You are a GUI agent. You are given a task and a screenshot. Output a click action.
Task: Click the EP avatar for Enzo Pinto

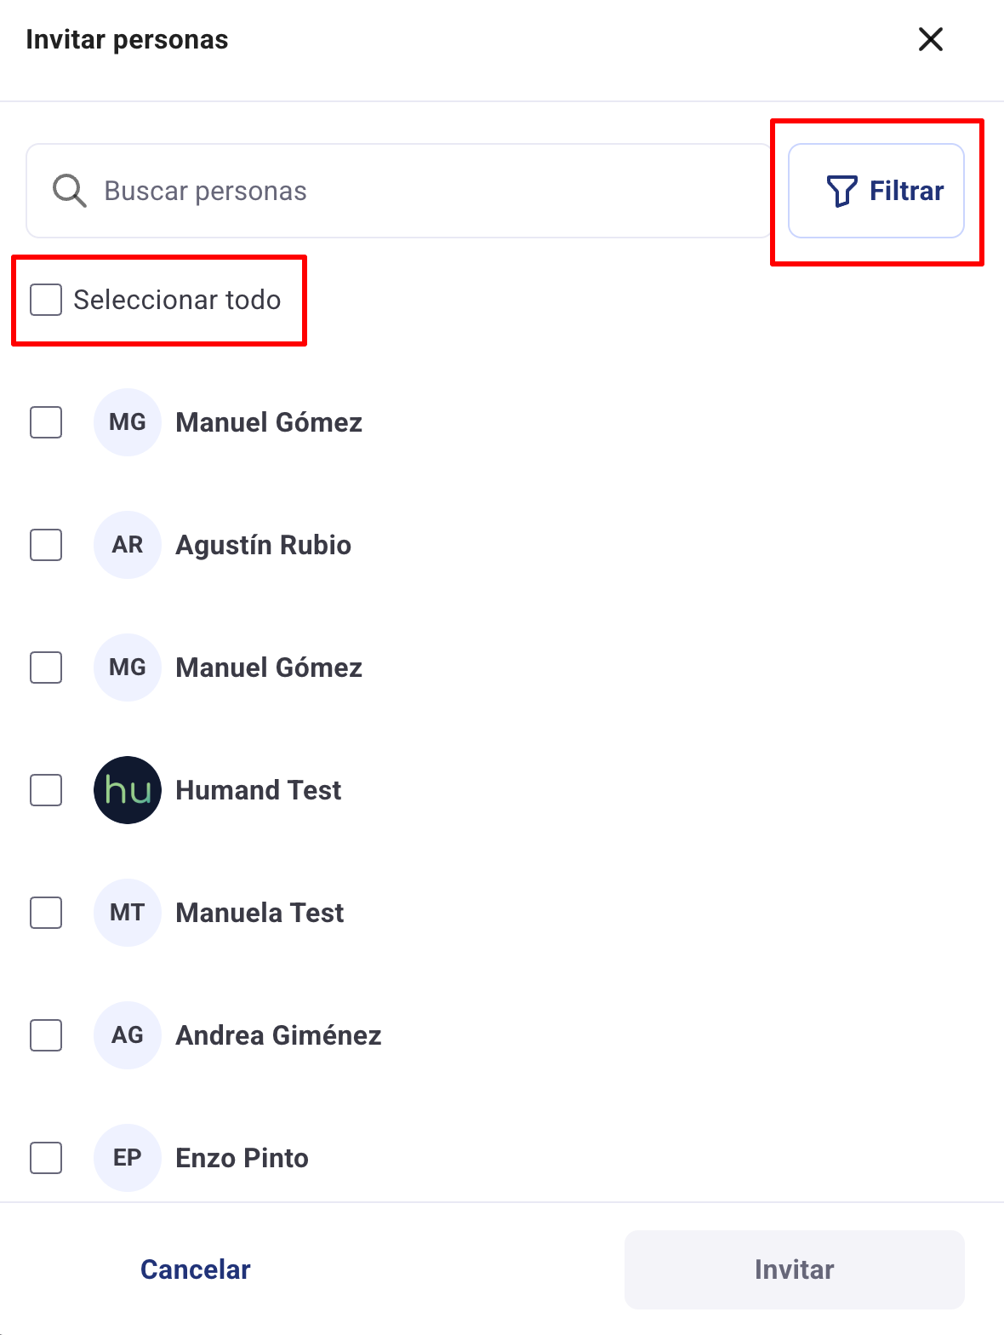pos(128,1158)
